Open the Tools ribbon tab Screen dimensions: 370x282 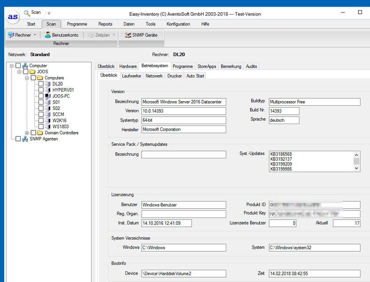coord(151,24)
